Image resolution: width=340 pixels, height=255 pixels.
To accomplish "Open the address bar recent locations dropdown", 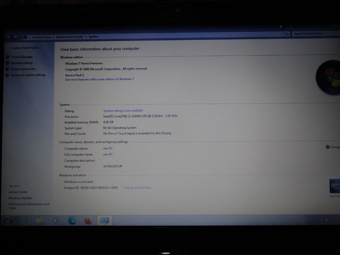I will click(281, 34).
